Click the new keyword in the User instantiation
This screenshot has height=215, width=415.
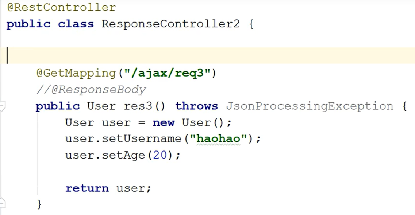click(x=164, y=122)
